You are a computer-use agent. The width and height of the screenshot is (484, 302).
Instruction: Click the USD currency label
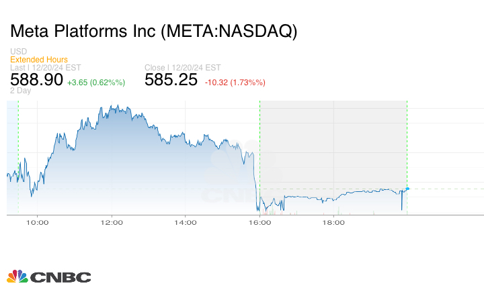pos(18,52)
